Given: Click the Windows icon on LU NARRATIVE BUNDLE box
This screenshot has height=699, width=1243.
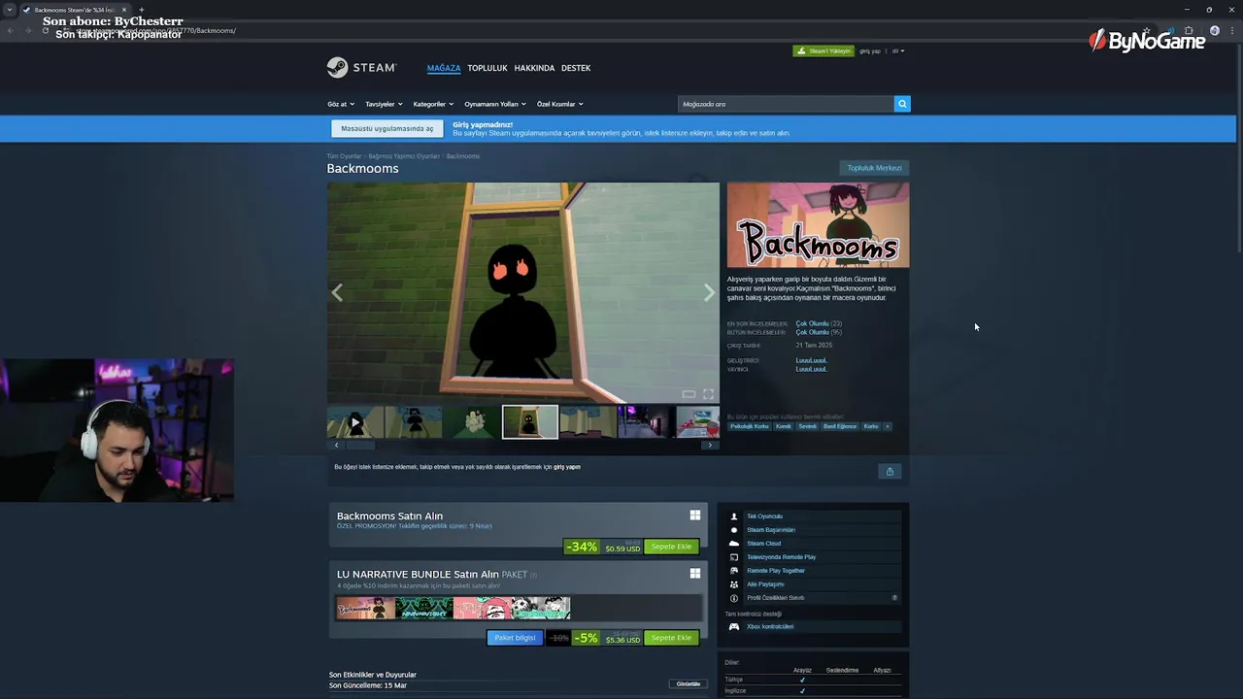Looking at the screenshot, I should pyautogui.click(x=695, y=574).
